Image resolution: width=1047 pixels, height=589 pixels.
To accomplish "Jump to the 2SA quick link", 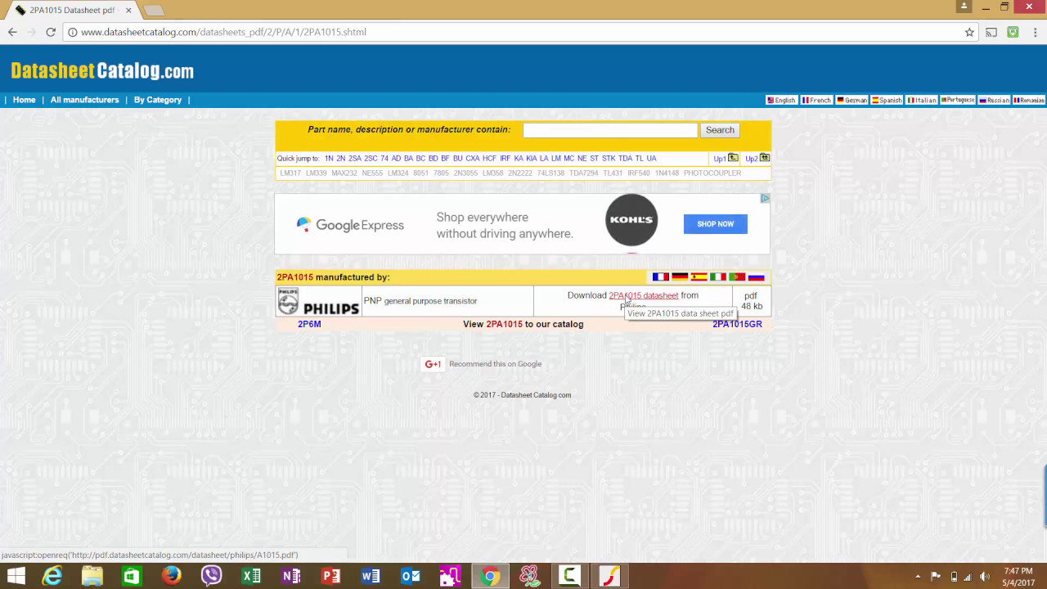I will (355, 159).
